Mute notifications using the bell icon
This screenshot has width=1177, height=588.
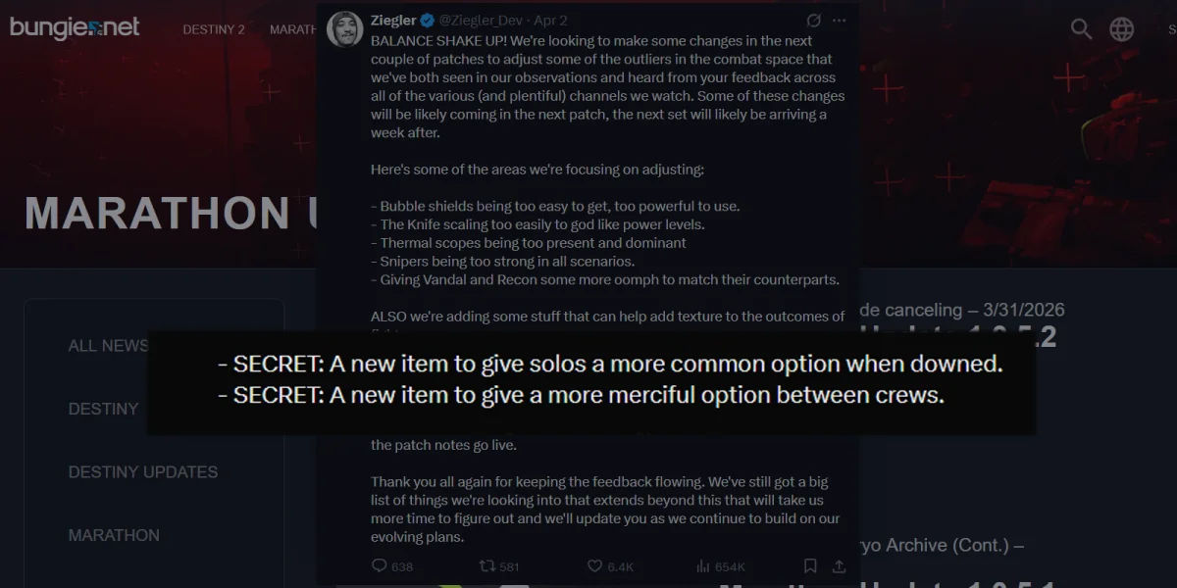click(x=813, y=20)
